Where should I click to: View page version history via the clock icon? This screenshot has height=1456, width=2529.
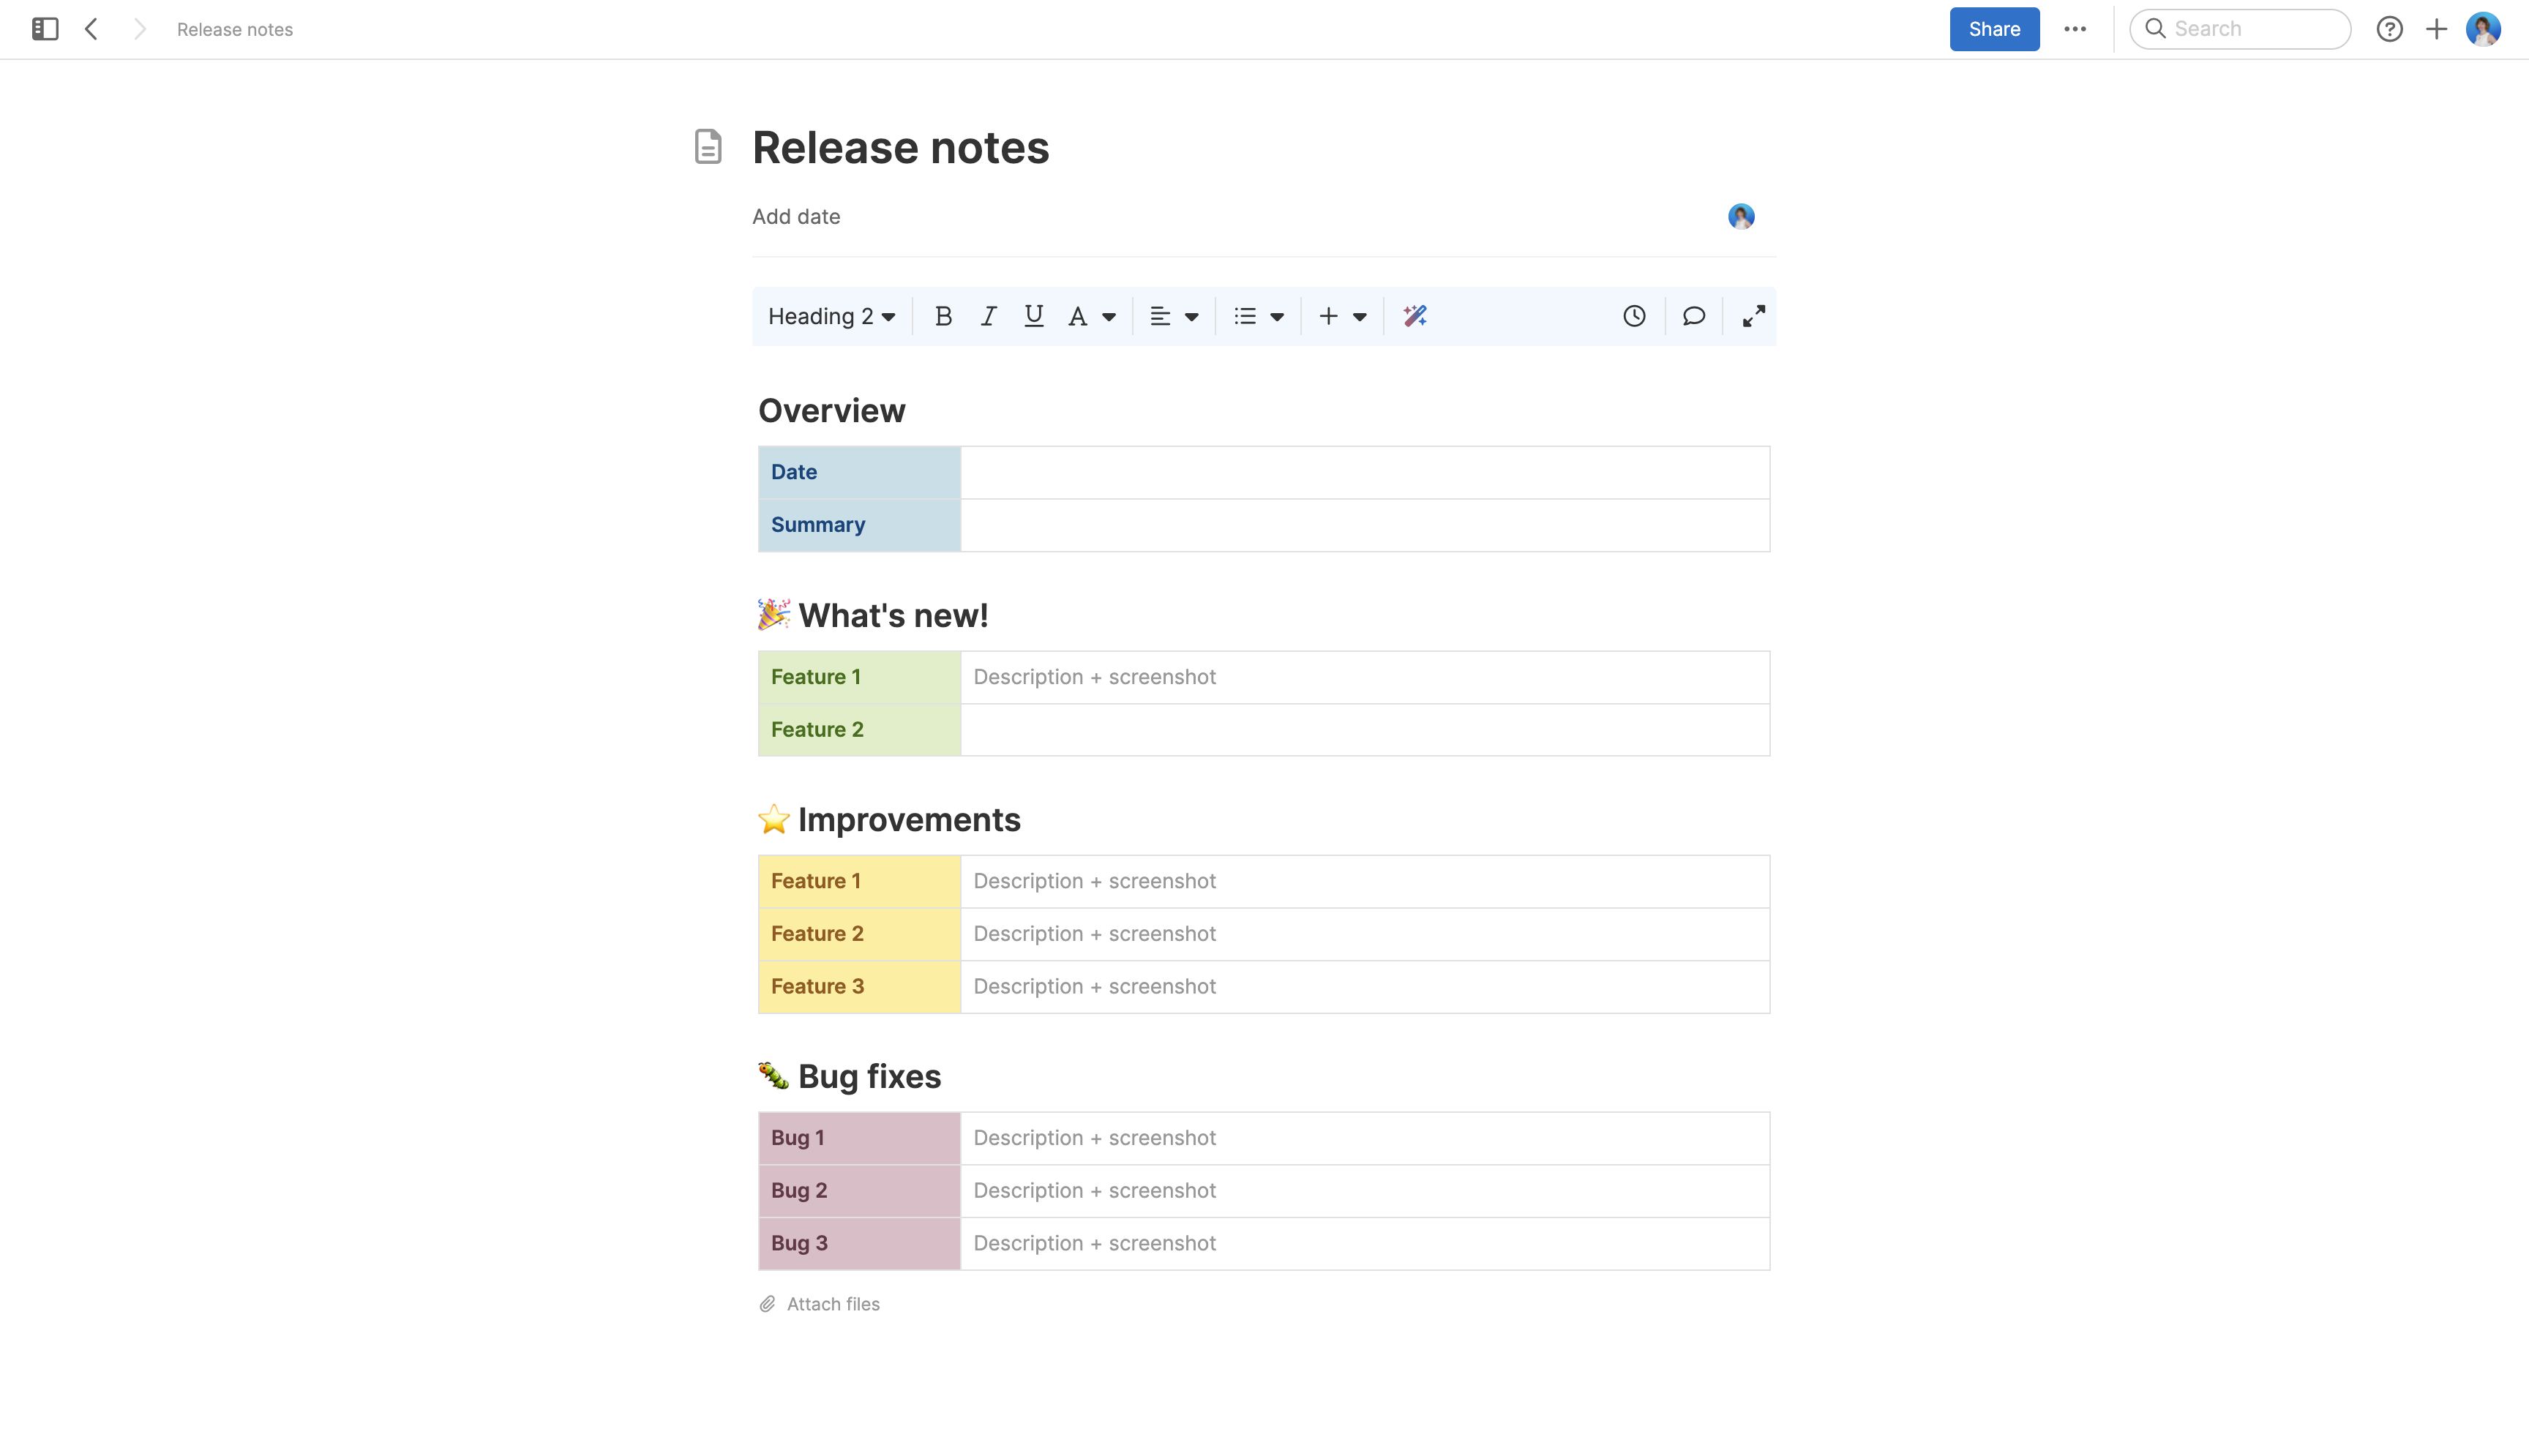coord(1634,316)
